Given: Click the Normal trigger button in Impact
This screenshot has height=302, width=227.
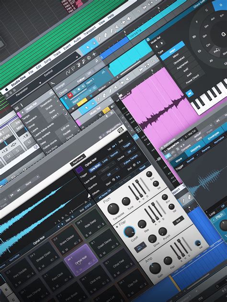Looking at the screenshot, I should pyautogui.click(x=114, y=155).
